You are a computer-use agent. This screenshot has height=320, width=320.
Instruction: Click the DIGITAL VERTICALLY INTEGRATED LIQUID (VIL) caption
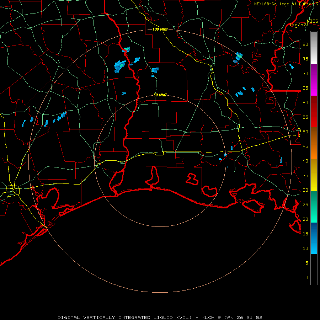coord(125,318)
